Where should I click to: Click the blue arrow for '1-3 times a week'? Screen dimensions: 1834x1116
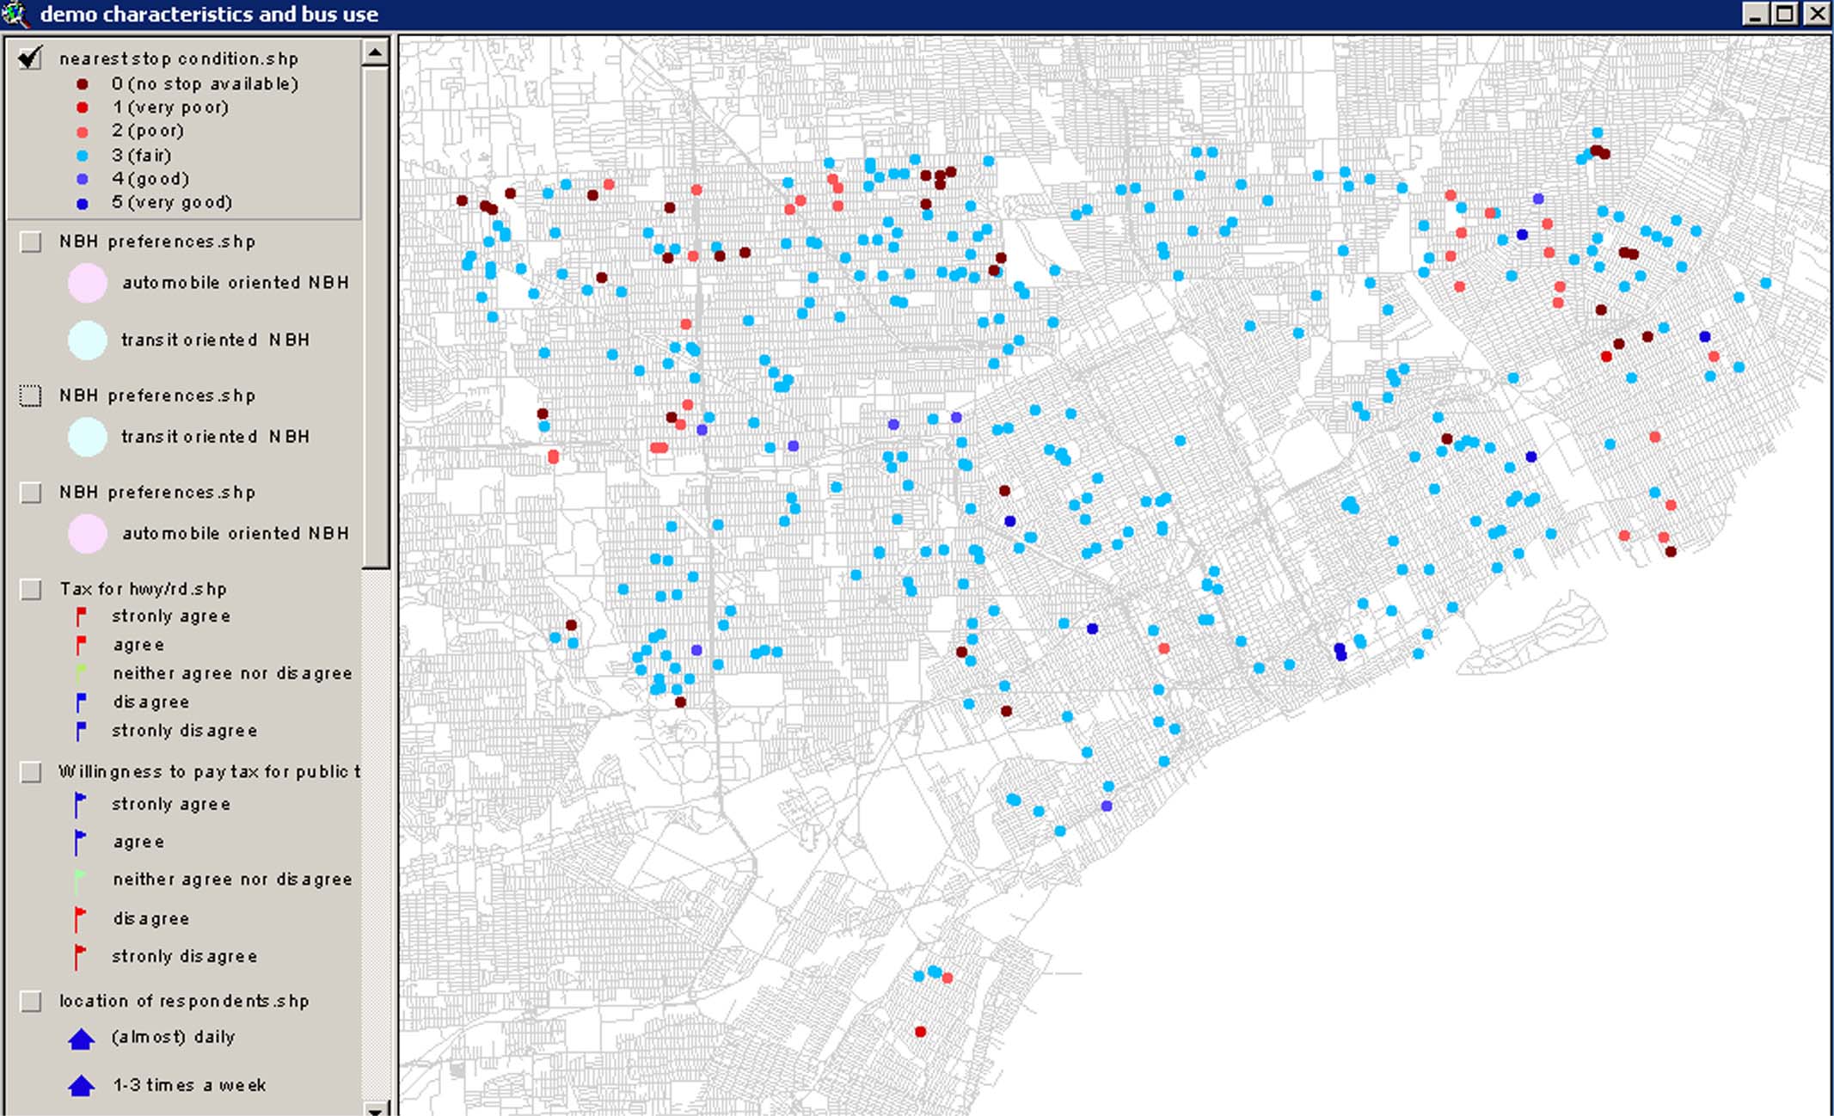(81, 1086)
